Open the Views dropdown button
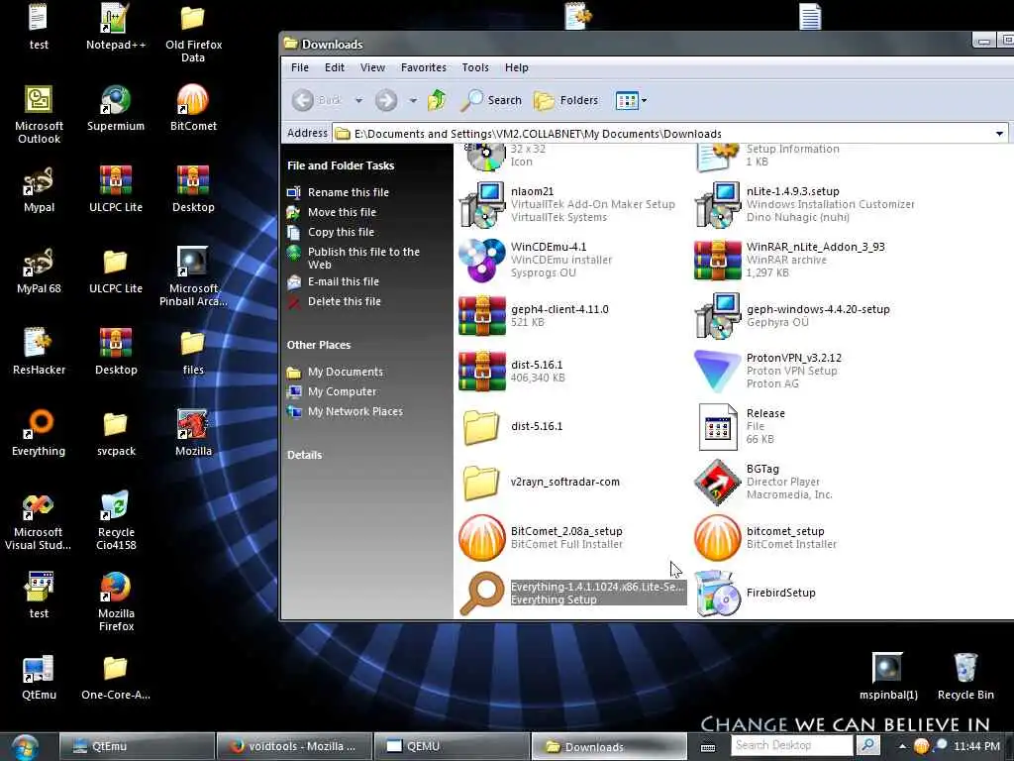The image size is (1014, 761). pos(631,100)
